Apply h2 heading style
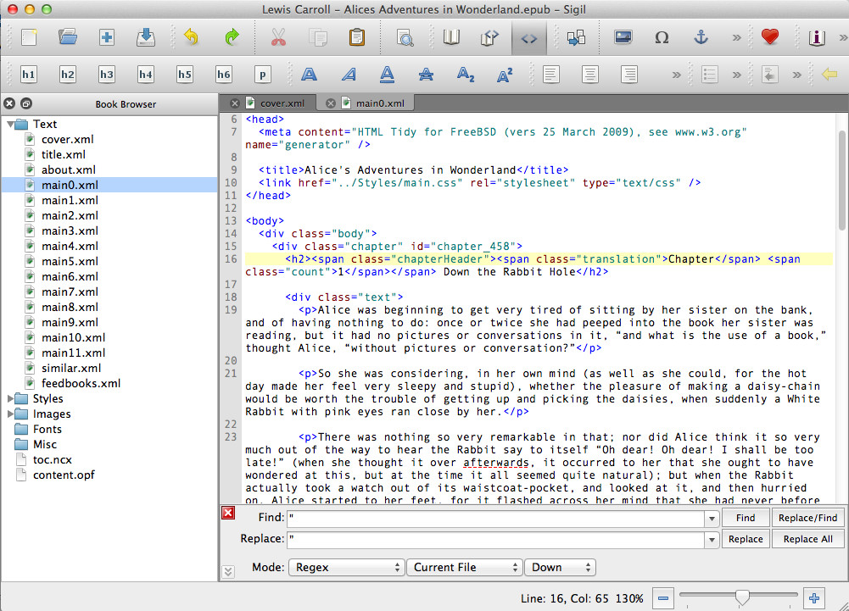849x611 pixels. pos(68,75)
